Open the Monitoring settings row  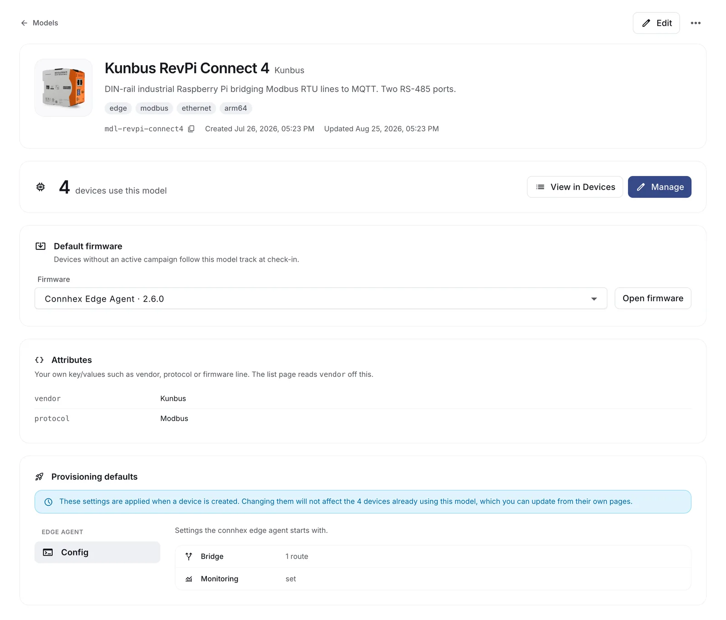[x=433, y=579]
